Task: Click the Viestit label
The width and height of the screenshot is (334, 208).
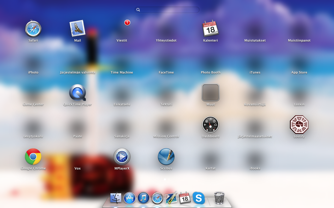Action: point(122,41)
